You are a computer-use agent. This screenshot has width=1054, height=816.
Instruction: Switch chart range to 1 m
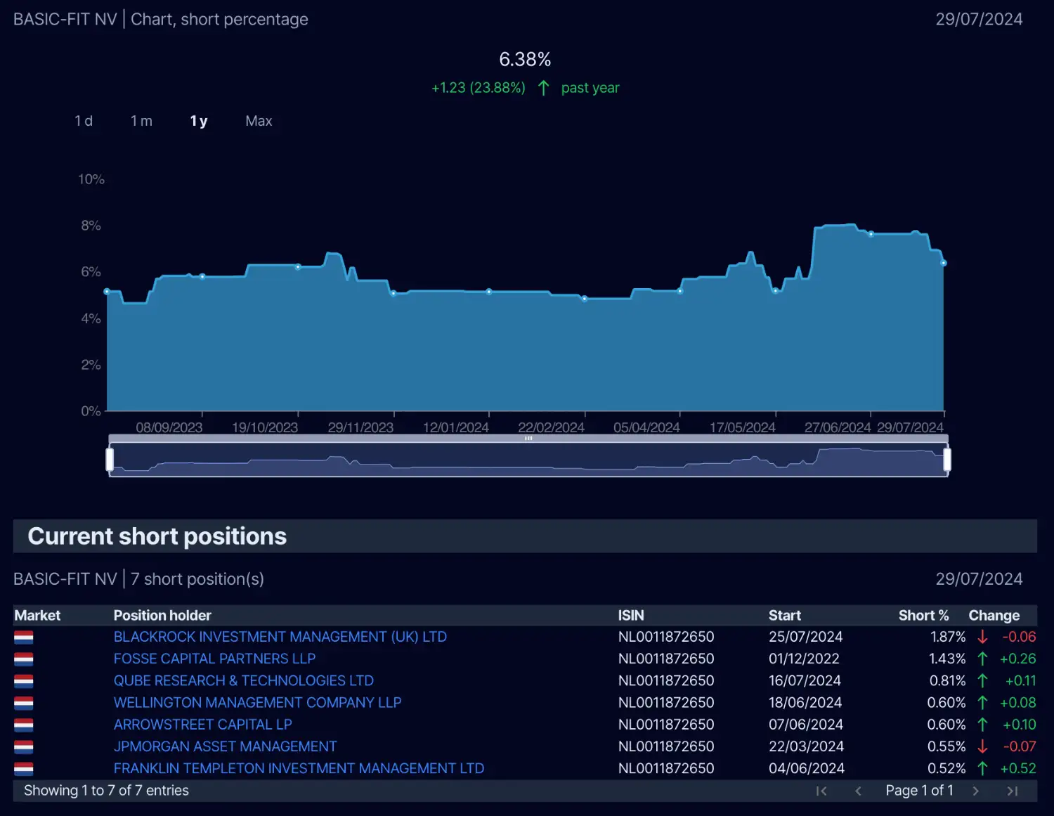click(x=141, y=121)
